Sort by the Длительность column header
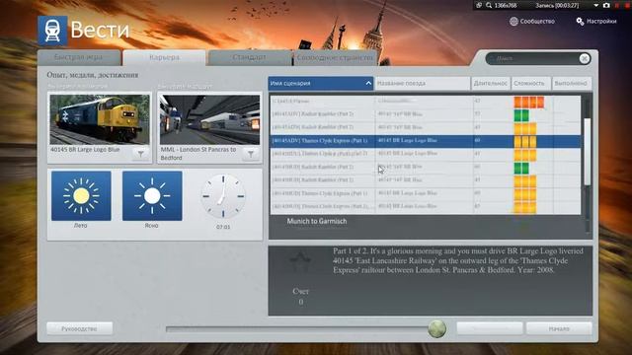 pyautogui.click(x=491, y=83)
